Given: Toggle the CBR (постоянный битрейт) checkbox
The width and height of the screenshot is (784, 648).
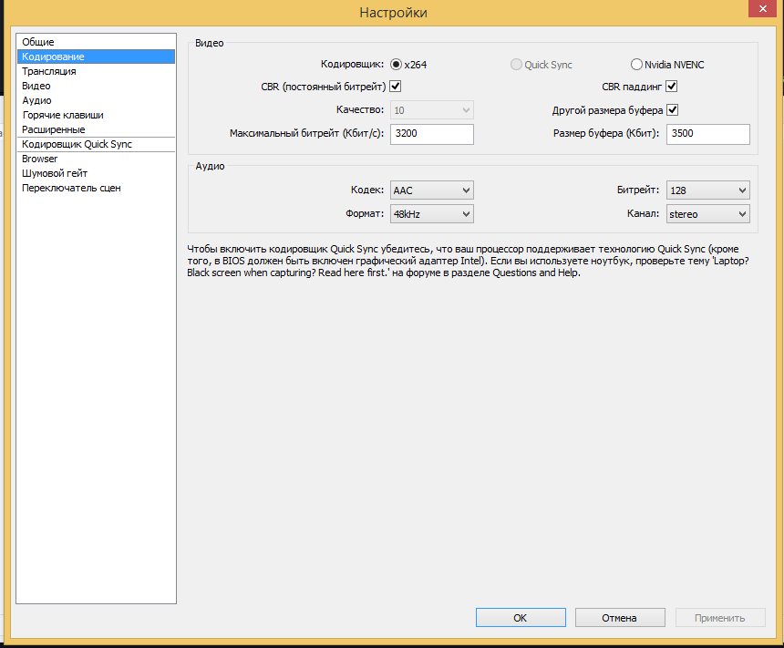Looking at the screenshot, I should pyautogui.click(x=396, y=87).
